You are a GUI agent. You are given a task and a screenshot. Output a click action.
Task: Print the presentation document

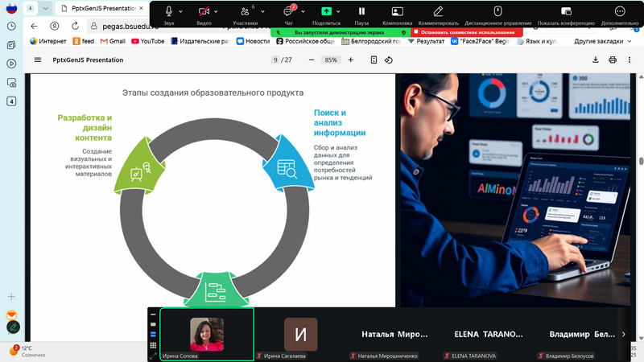click(613, 60)
